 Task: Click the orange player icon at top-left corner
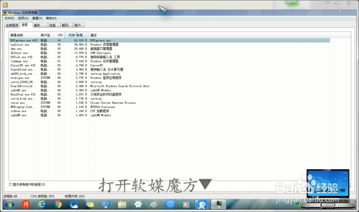pos(5,5)
